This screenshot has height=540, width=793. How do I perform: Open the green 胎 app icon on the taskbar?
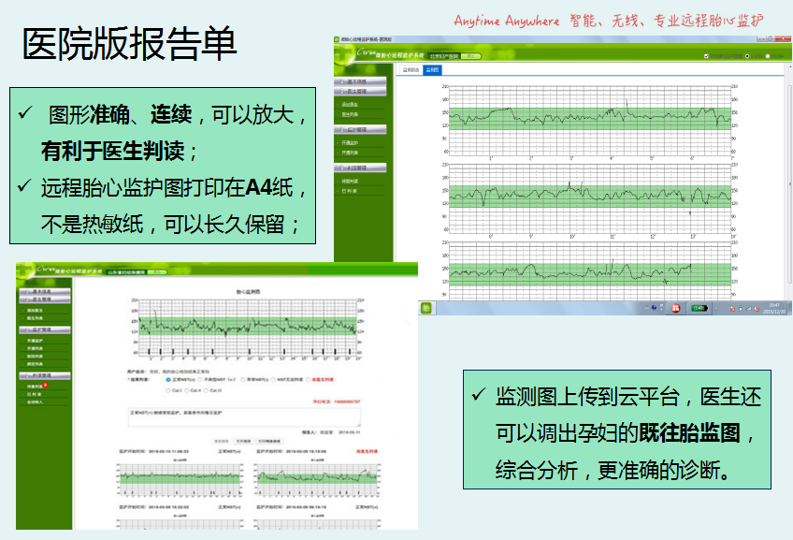click(426, 308)
